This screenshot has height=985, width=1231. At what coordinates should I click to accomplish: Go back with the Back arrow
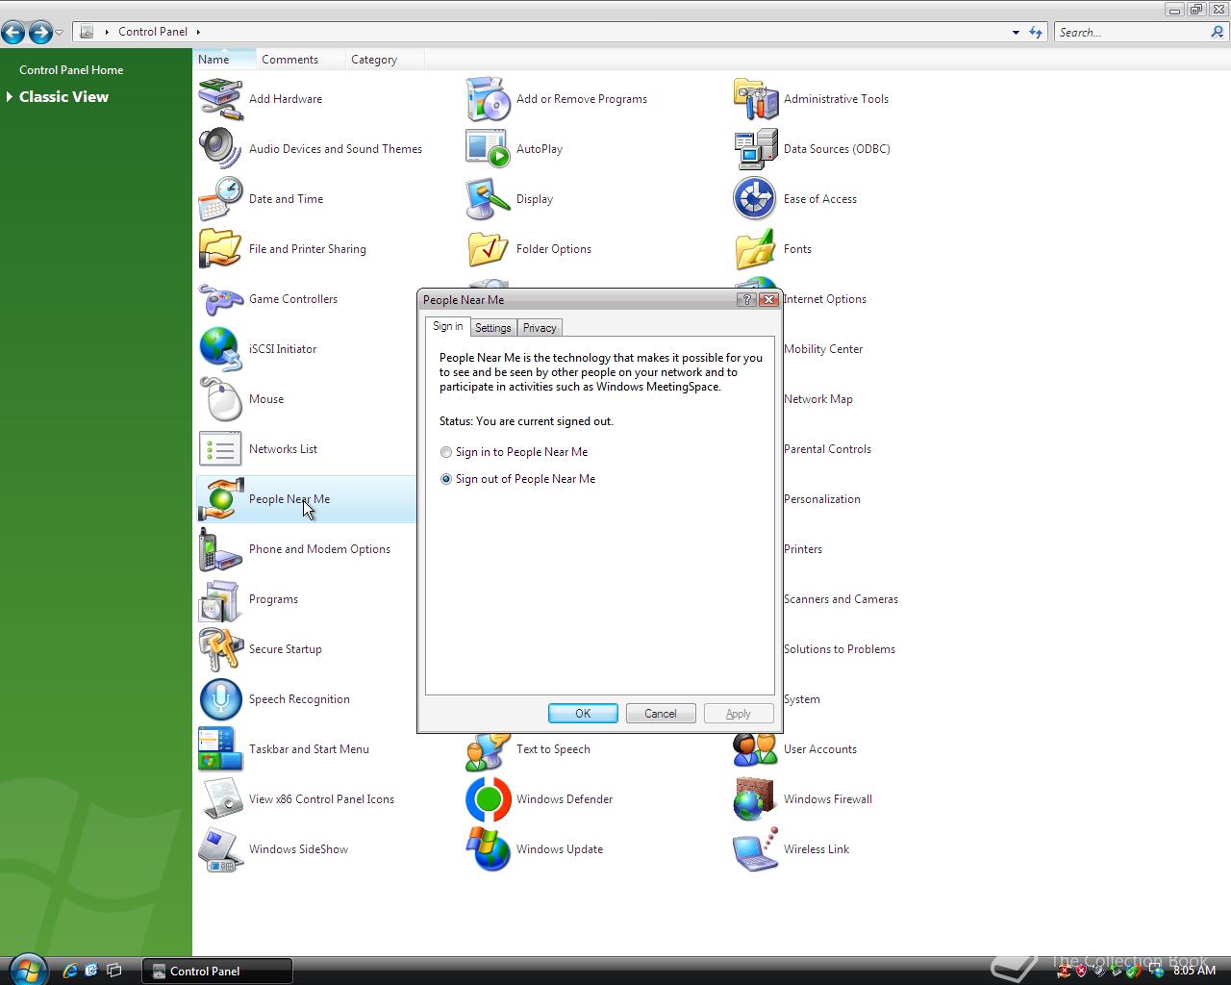[x=13, y=33]
